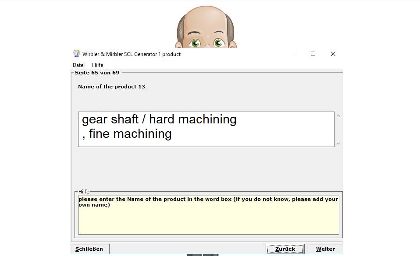Place cursor in the ', fine machining' line
420x256 pixels.
click(x=127, y=134)
